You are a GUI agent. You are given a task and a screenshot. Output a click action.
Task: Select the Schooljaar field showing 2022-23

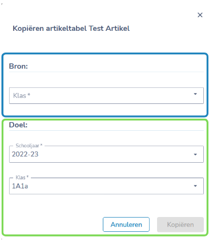click(106, 154)
